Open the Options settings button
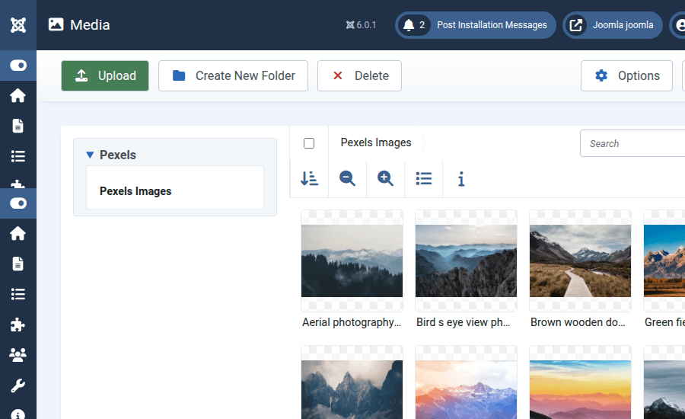Viewport: 685px width, 419px height. [626, 76]
